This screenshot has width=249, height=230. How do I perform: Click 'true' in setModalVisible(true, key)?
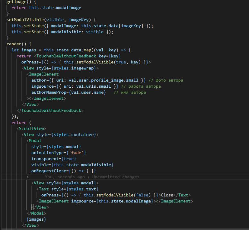(x=121, y=62)
